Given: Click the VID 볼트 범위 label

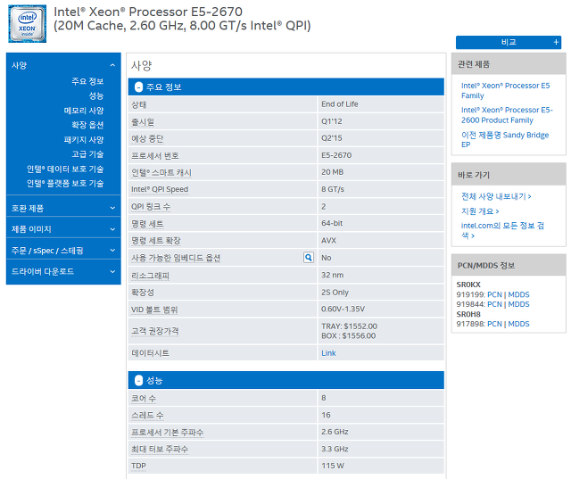Looking at the screenshot, I should [154, 310].
